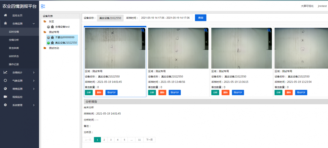Open the 13:48:56 sample image thumbnail
328x148 pixels.
[178, 48]
